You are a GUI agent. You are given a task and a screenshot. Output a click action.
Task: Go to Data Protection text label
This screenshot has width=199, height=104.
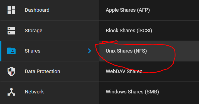click(x=42, y=71)
